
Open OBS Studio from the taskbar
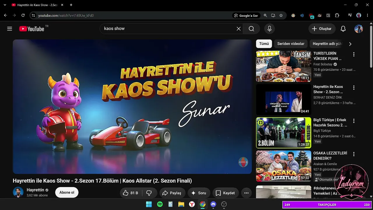coord(224,204)
